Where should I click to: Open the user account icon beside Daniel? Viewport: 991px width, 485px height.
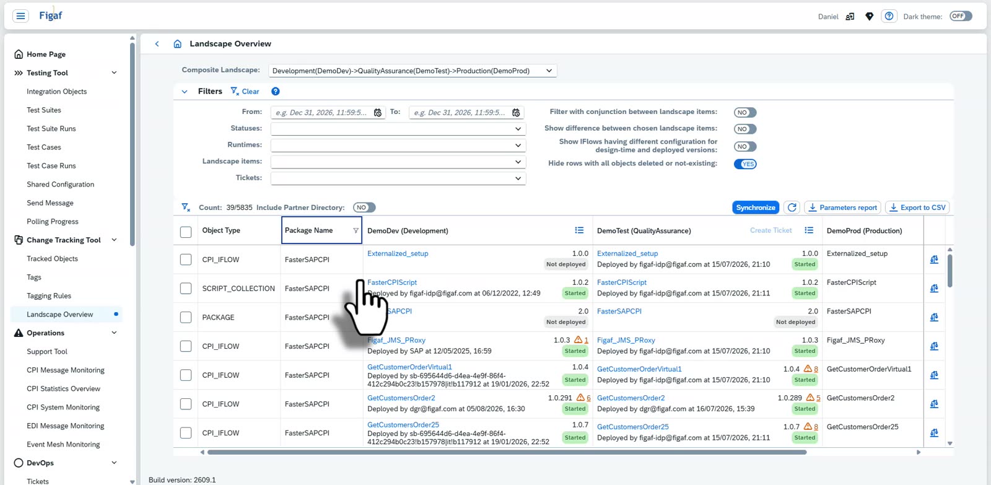point(850,17)
